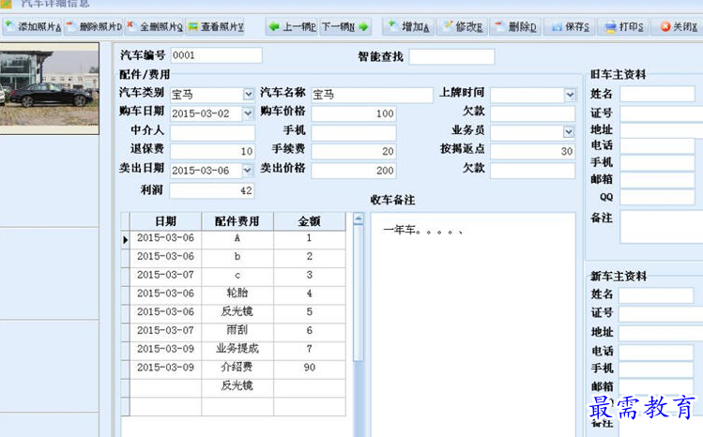The image size is (703, 437).
Task: Click the 旧车主资料 地址 field
Action: [x=662, y=130]
